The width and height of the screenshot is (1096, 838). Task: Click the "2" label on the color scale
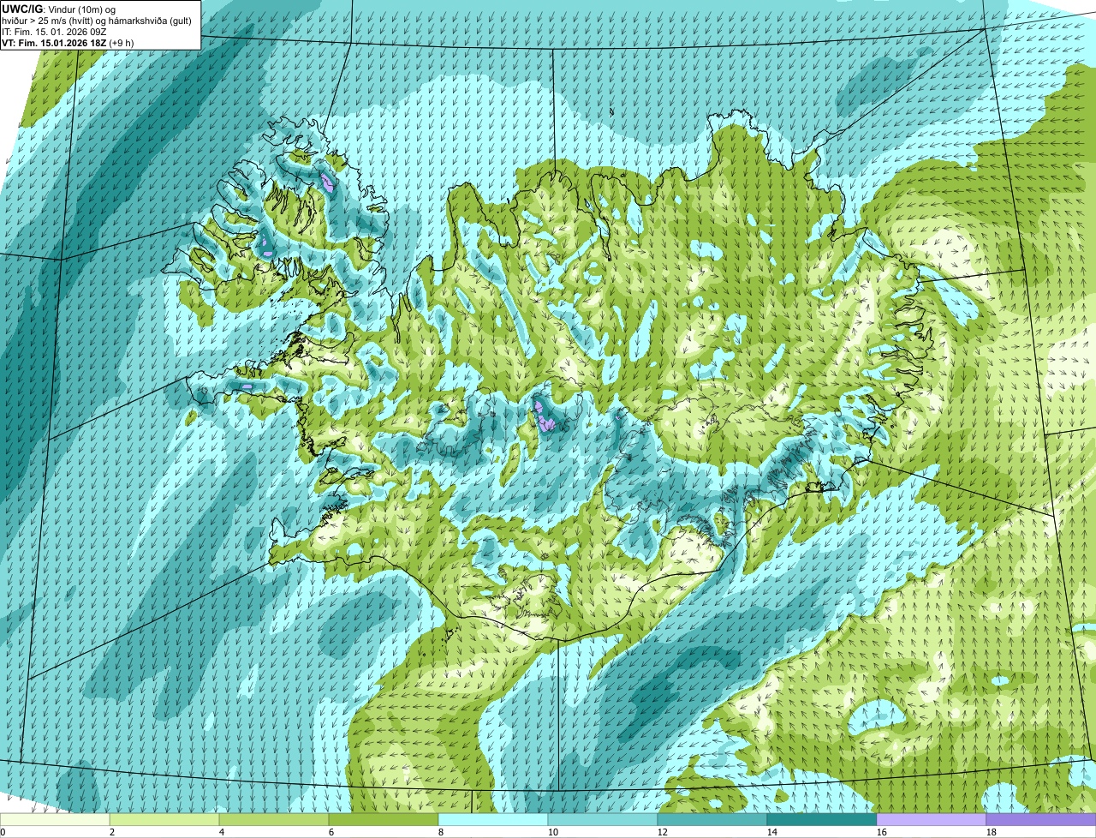point(112,832)
